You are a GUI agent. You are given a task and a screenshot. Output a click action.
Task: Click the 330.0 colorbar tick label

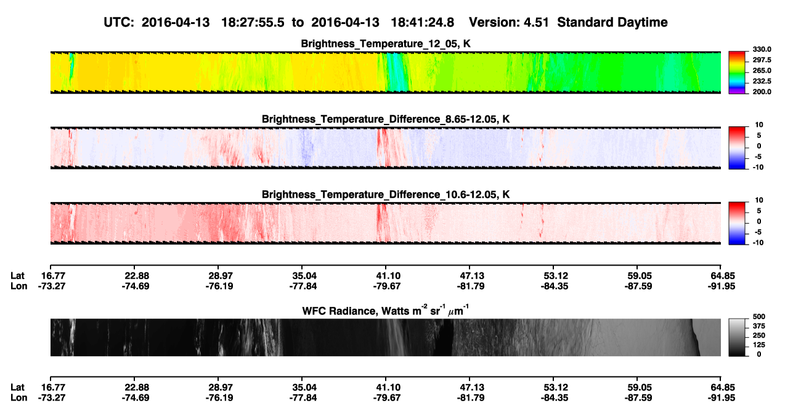click(x=763, y=50)
